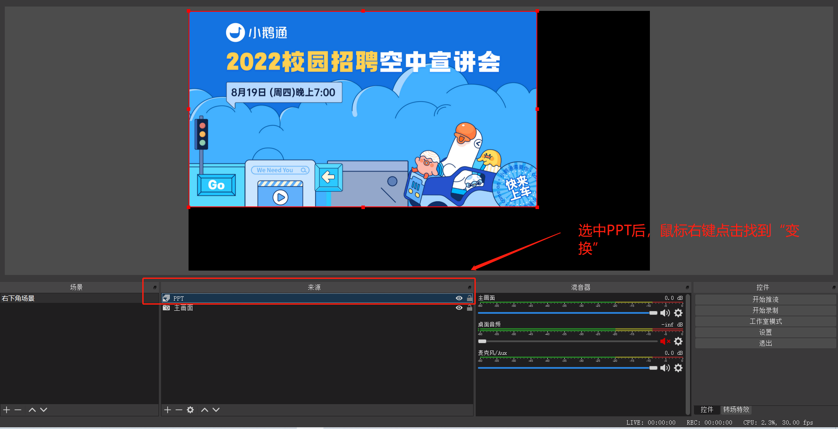Mute the 主画面 audio speaker
Screen dimensions: 838x429
(x=665, y=313)
